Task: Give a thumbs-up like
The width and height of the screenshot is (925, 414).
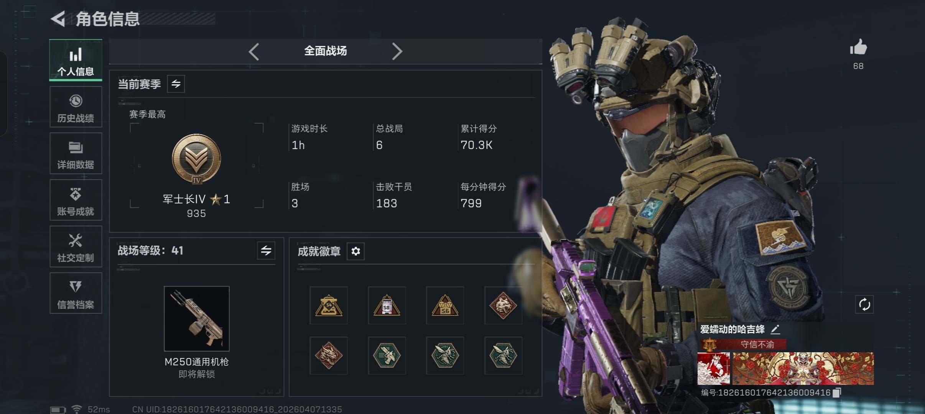Action: [858, 48]
